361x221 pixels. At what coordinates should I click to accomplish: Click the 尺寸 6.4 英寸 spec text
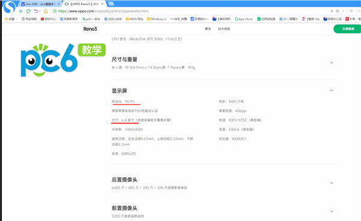click(141, 120)
